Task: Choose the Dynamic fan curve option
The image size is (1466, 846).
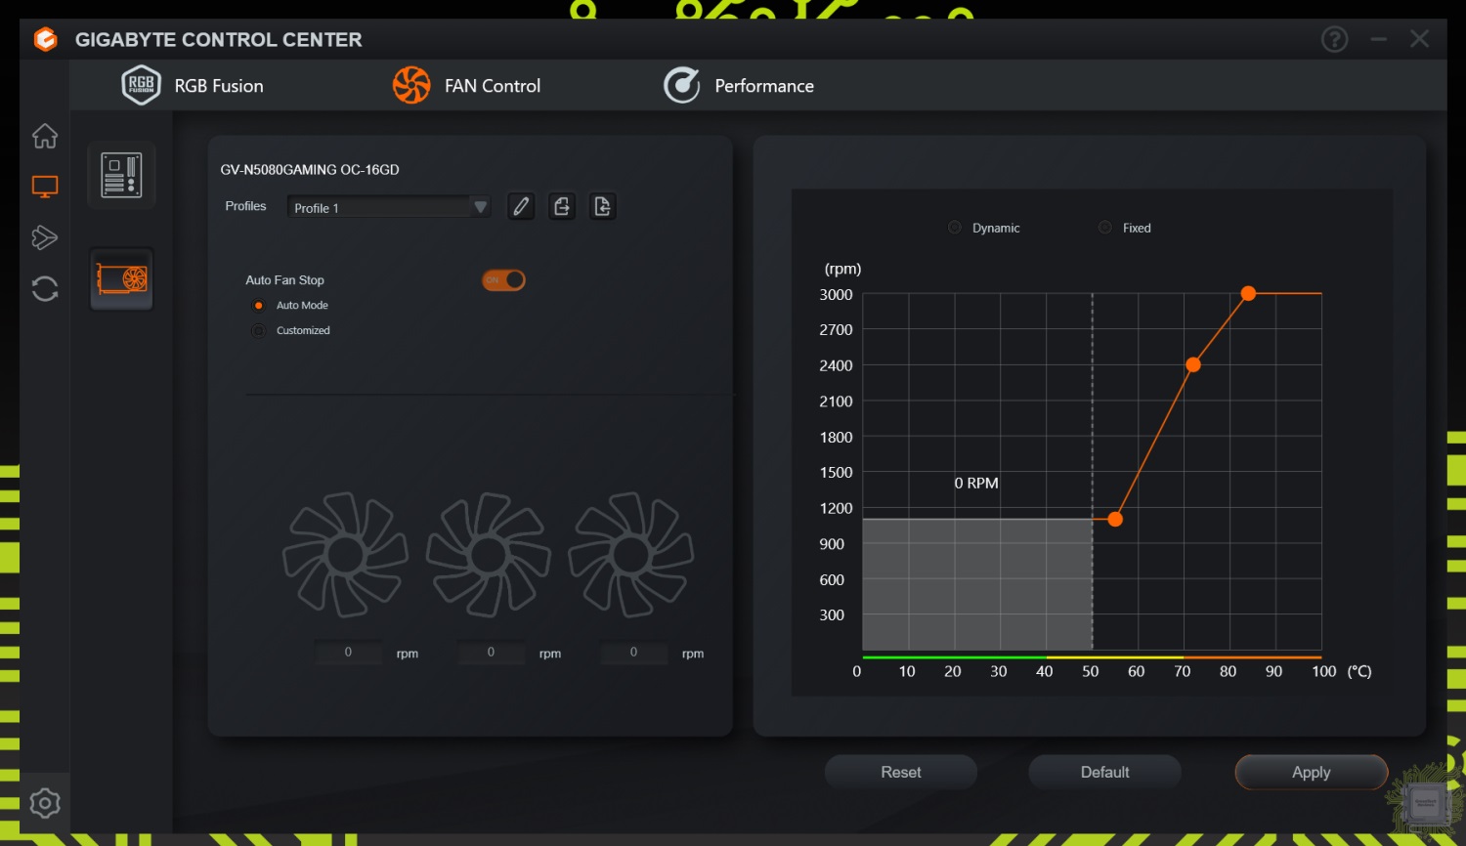Action: [x=955, y=228]
